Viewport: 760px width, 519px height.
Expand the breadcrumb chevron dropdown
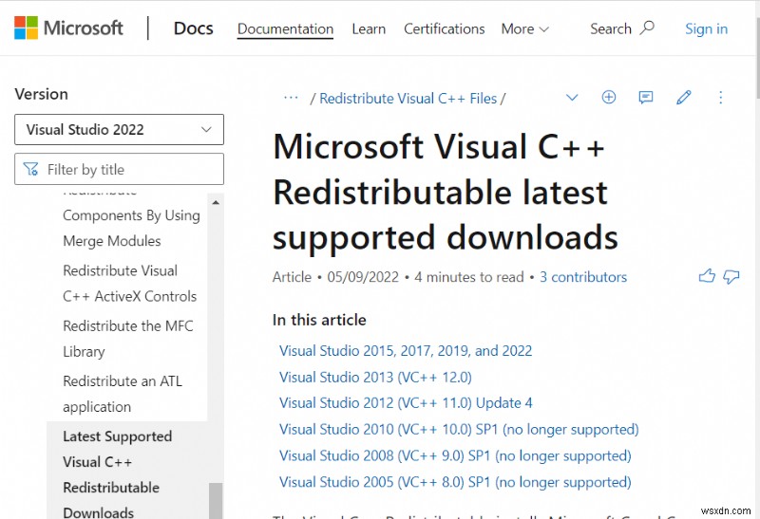(572, 98)
